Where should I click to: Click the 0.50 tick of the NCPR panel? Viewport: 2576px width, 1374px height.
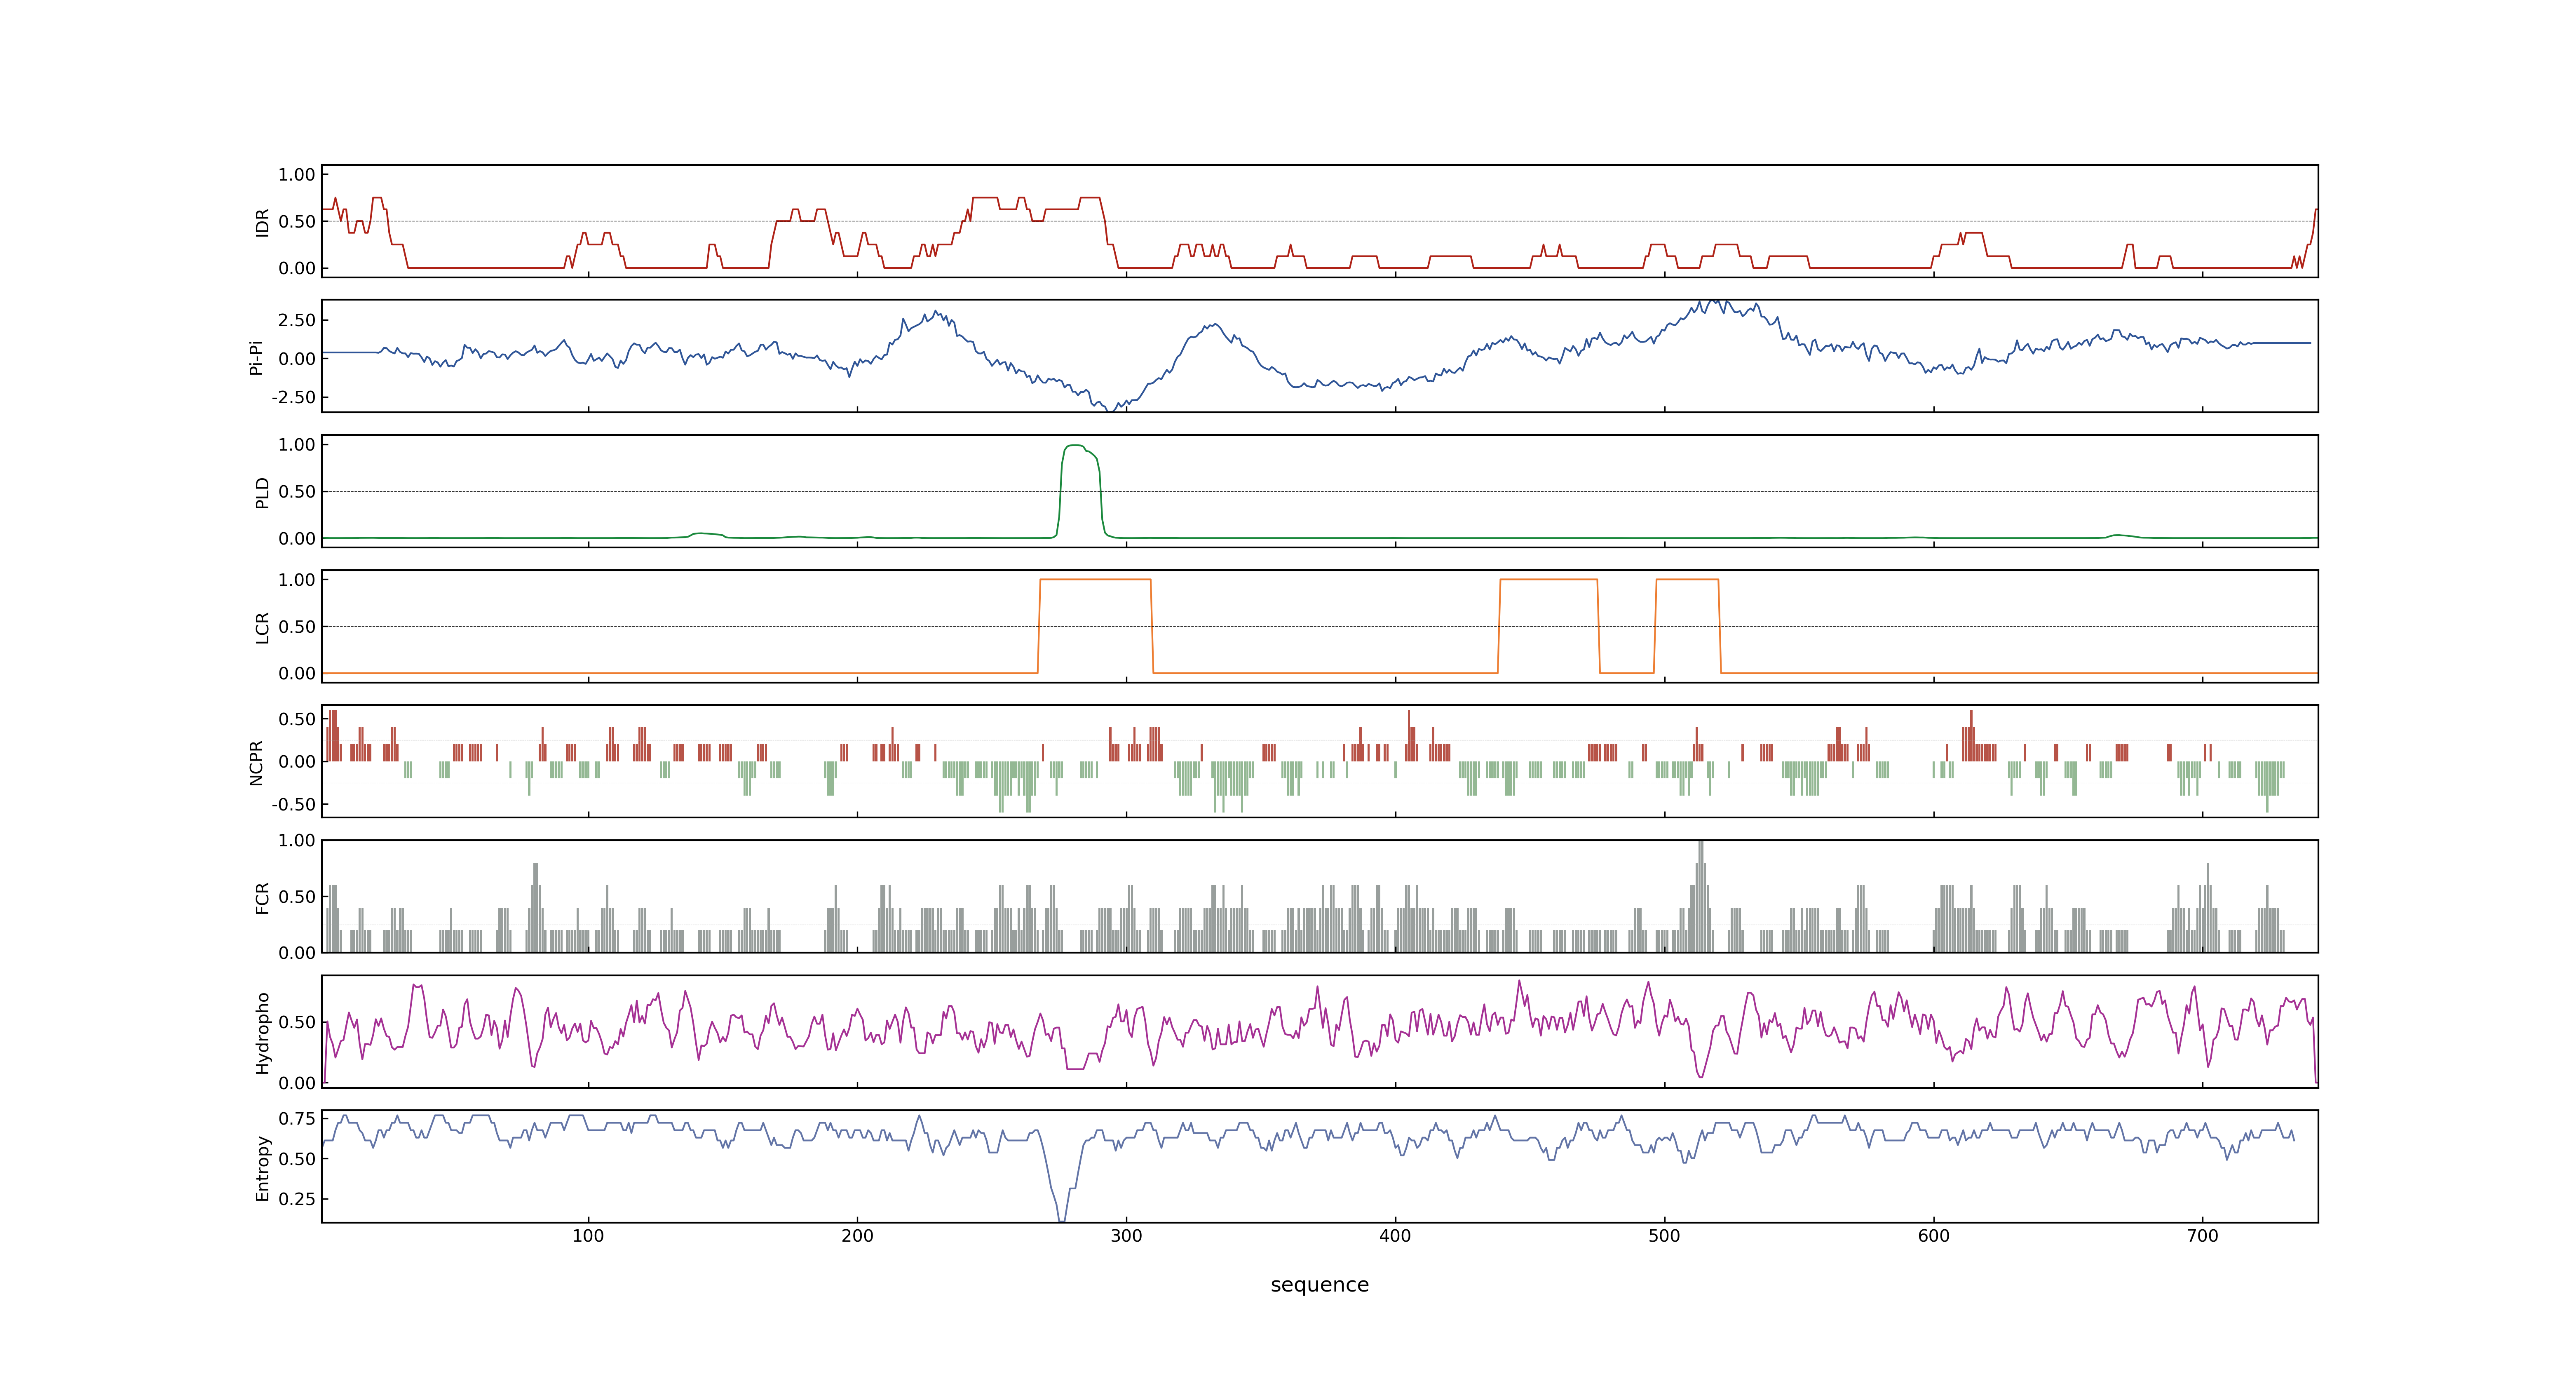point(297,719)
